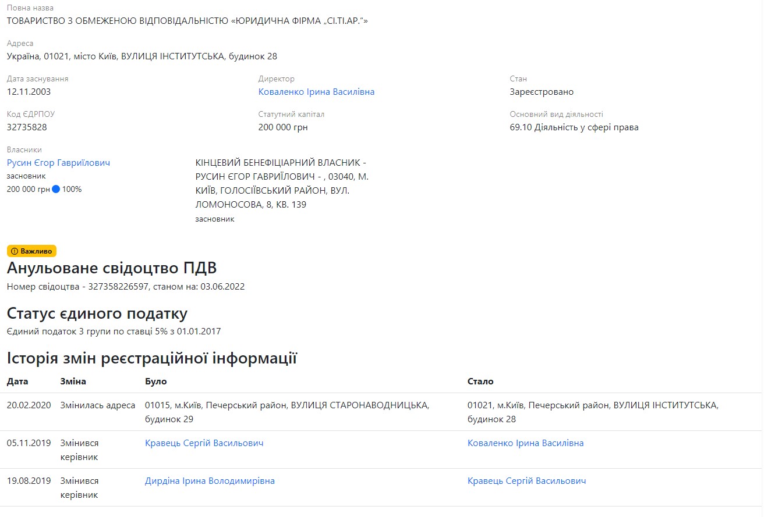Click the Анульоване свідоцтво ПДВ heading
This screenshot has width=782, height=517.
112,268
